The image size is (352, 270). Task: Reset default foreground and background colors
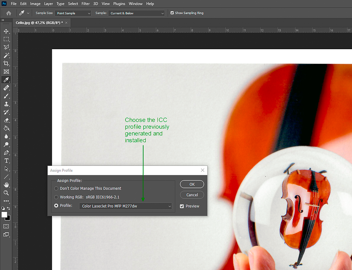point(3,208)
